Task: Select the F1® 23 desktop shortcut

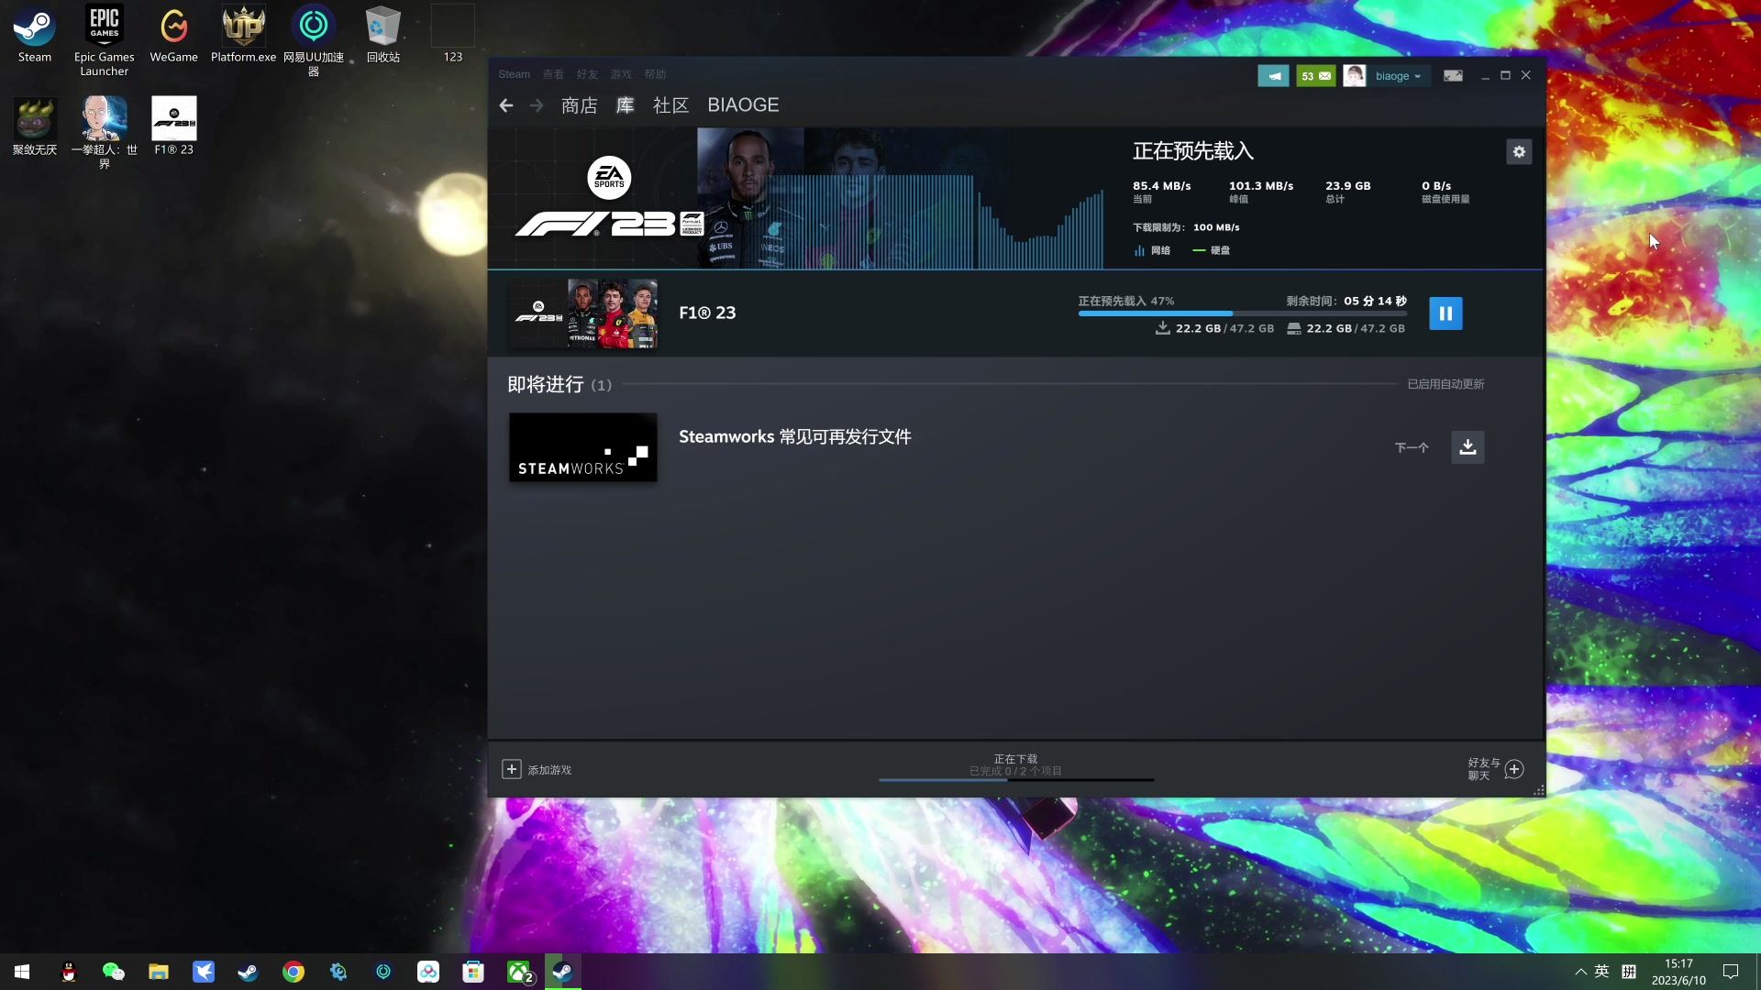Action: click(x=174, y=127)
